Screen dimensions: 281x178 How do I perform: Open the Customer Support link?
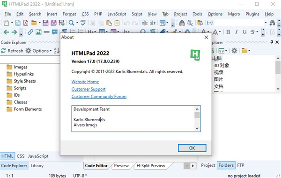[x=89, y=89]
